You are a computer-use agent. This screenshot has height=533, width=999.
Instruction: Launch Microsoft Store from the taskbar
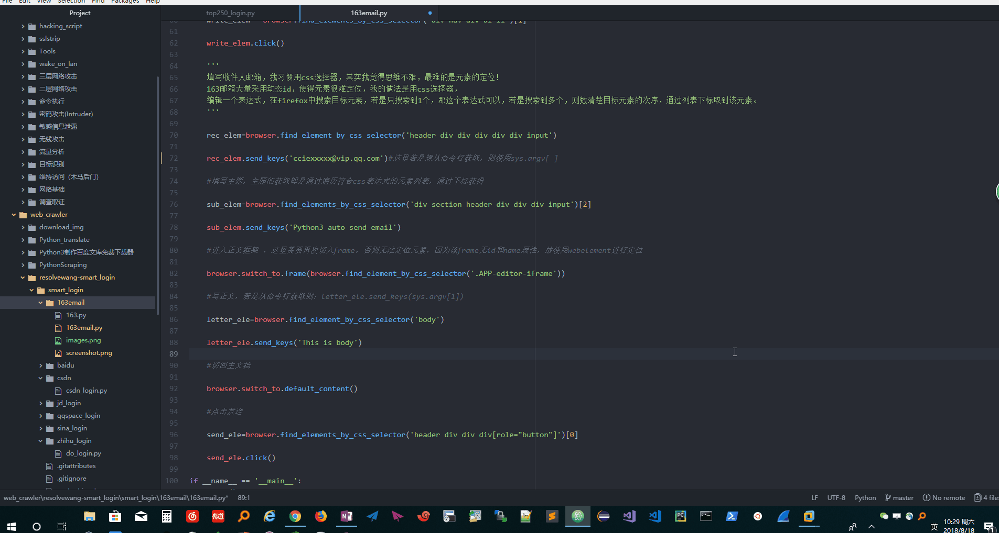tap(115, 517)
